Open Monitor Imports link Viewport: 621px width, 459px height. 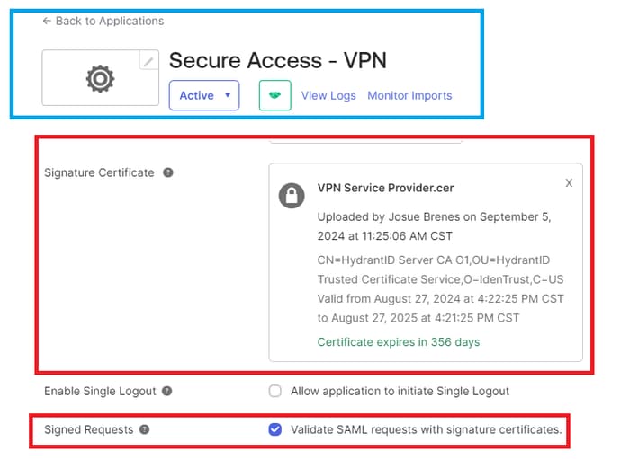[409, 96]
